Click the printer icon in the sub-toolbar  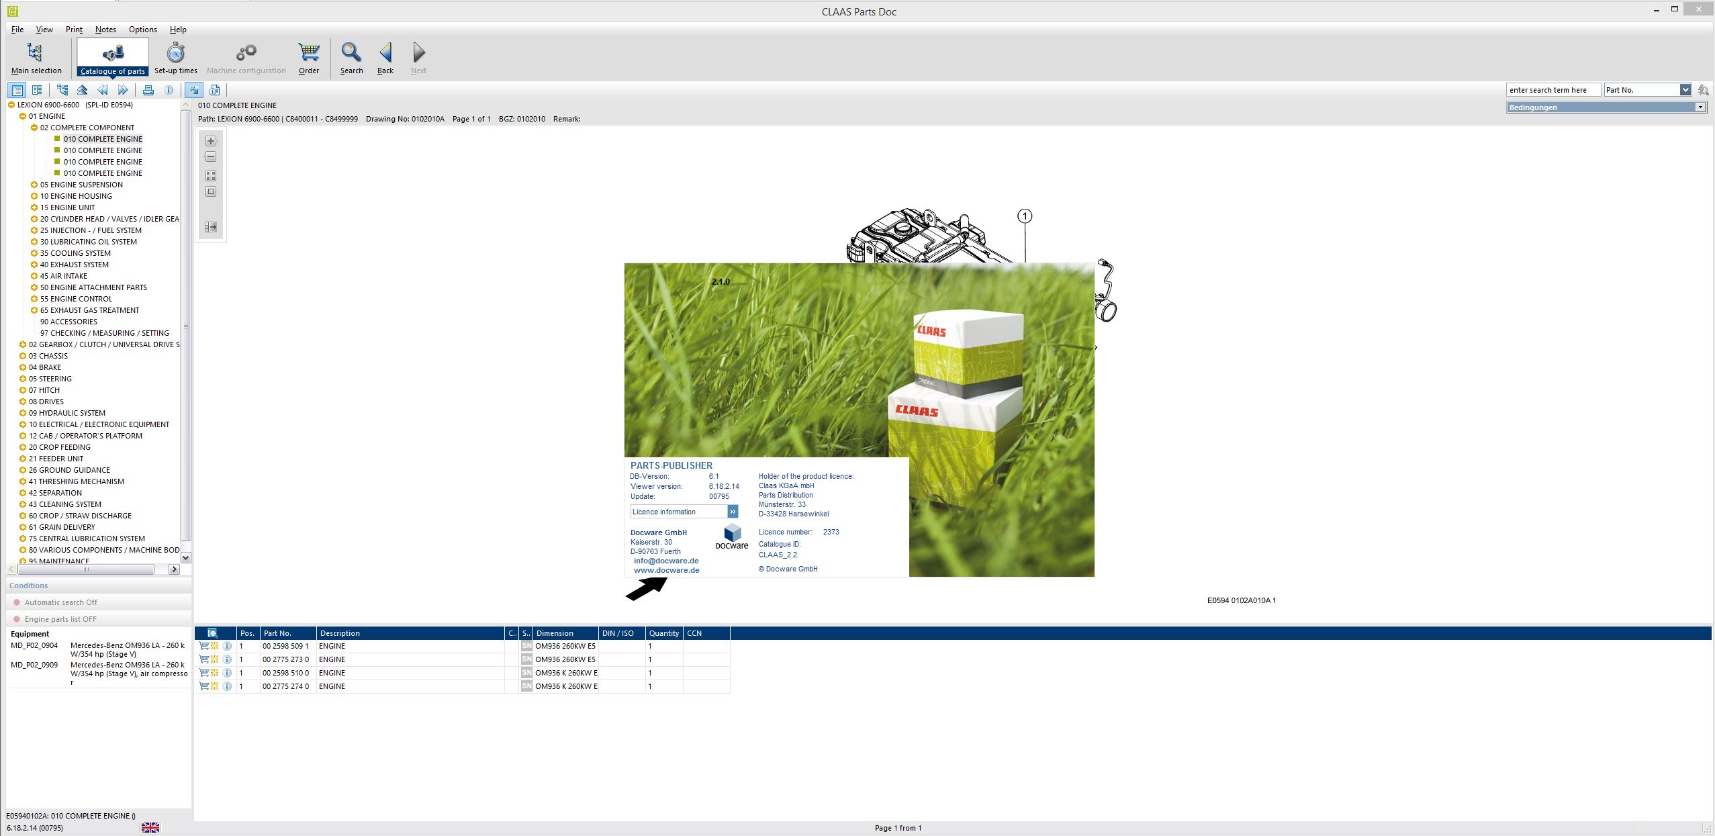coord(148,90)
